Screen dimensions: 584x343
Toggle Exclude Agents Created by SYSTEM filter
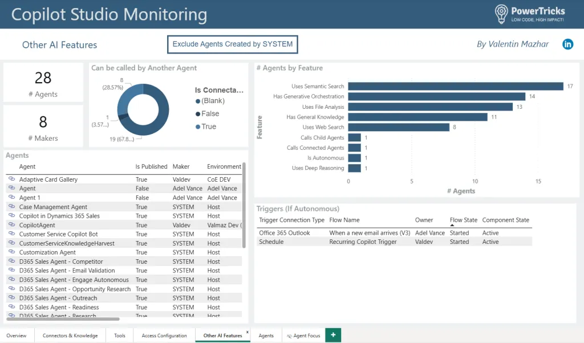233,44
